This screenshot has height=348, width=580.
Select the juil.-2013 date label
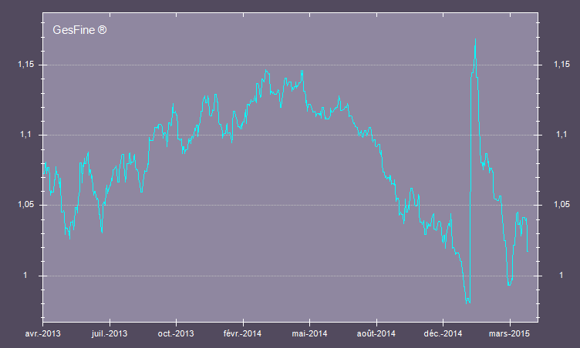pos(110,333)
